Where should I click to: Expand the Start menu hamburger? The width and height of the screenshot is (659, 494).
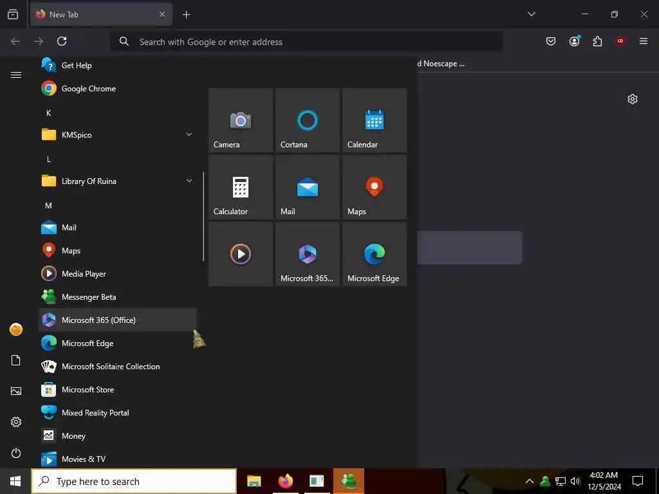click(x=16, y=75)
